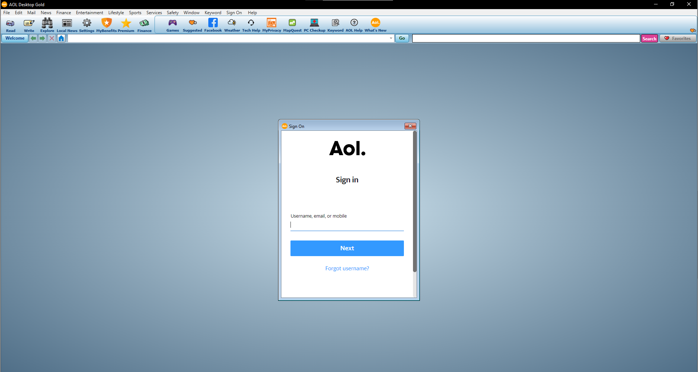Run PC Checkup from the toolbar

point(314,25)
